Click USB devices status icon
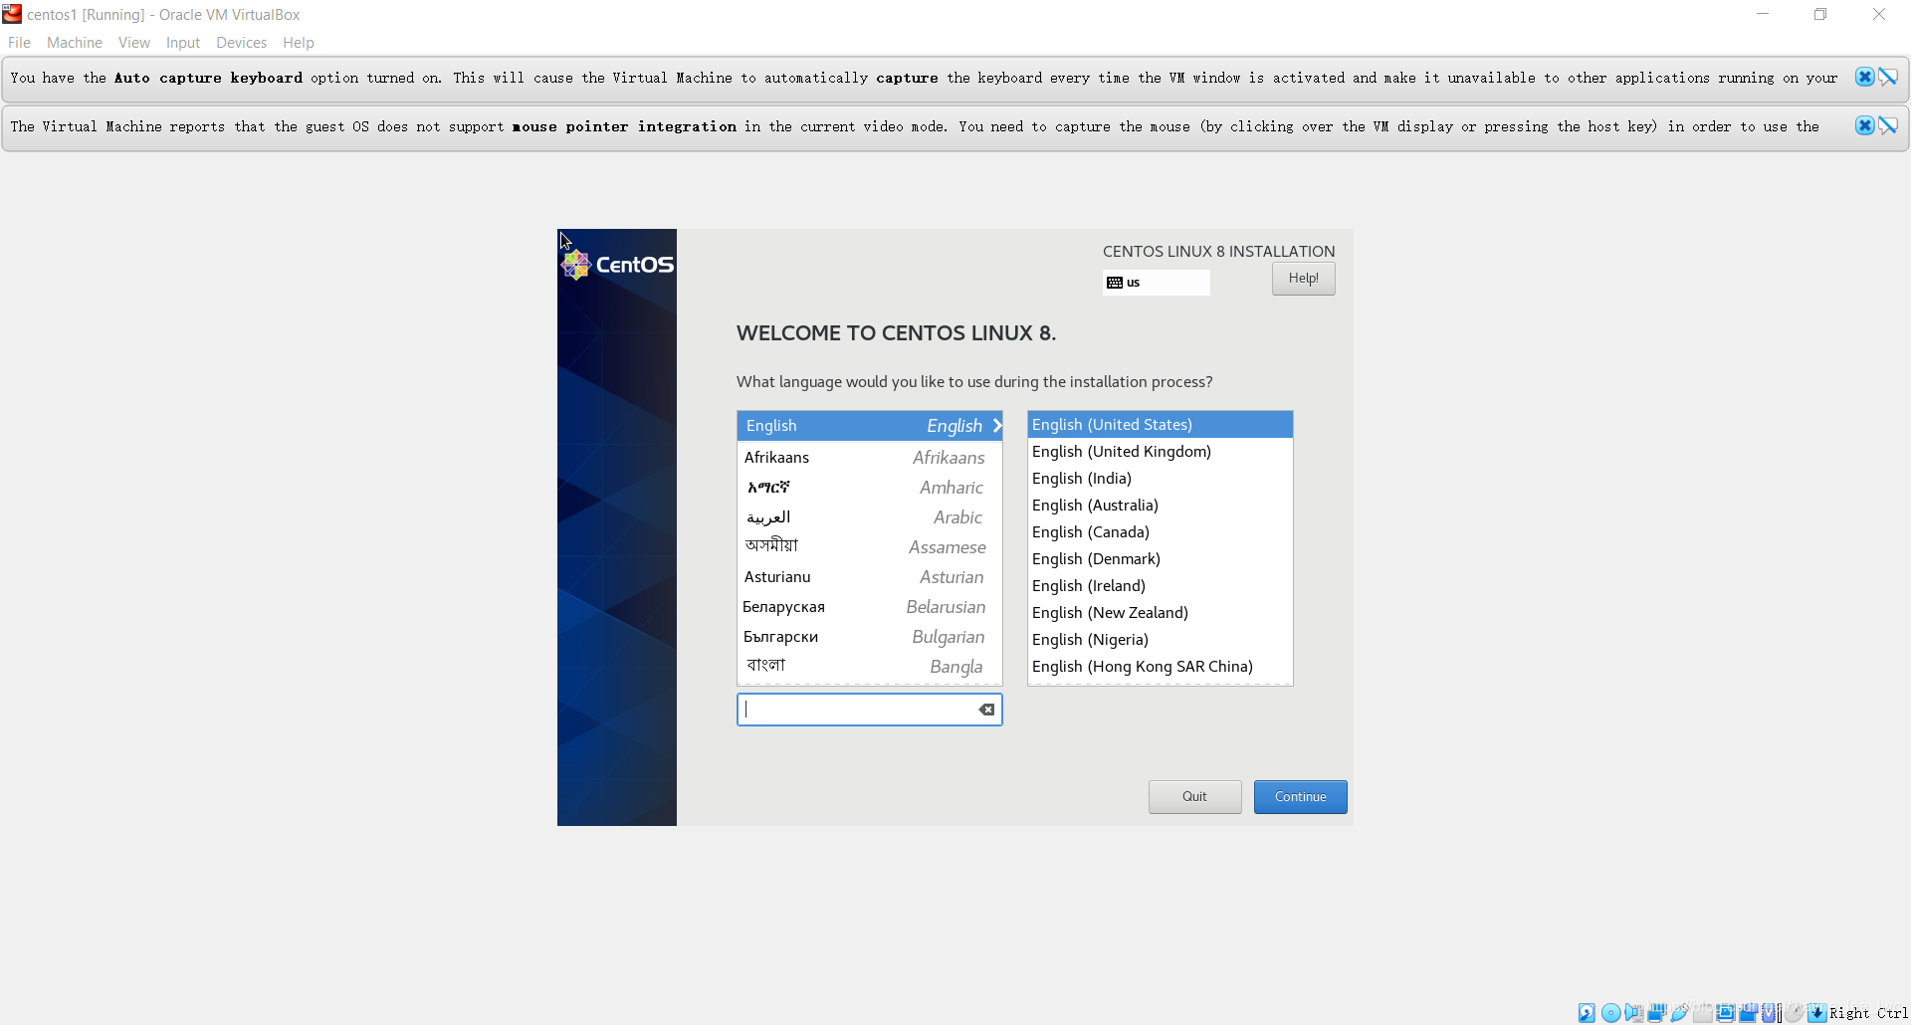1911x1025 pixels. point(1680,1013)
